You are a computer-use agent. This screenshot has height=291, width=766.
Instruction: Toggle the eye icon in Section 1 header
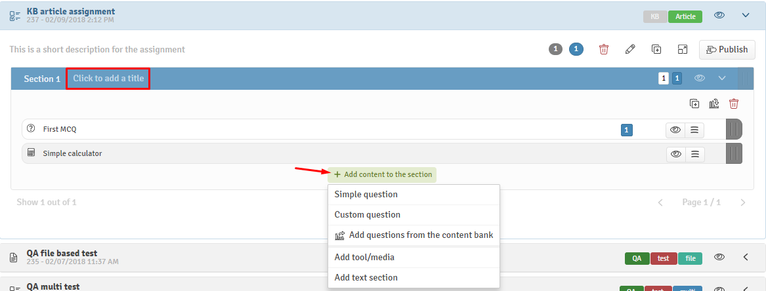(700, 78)
